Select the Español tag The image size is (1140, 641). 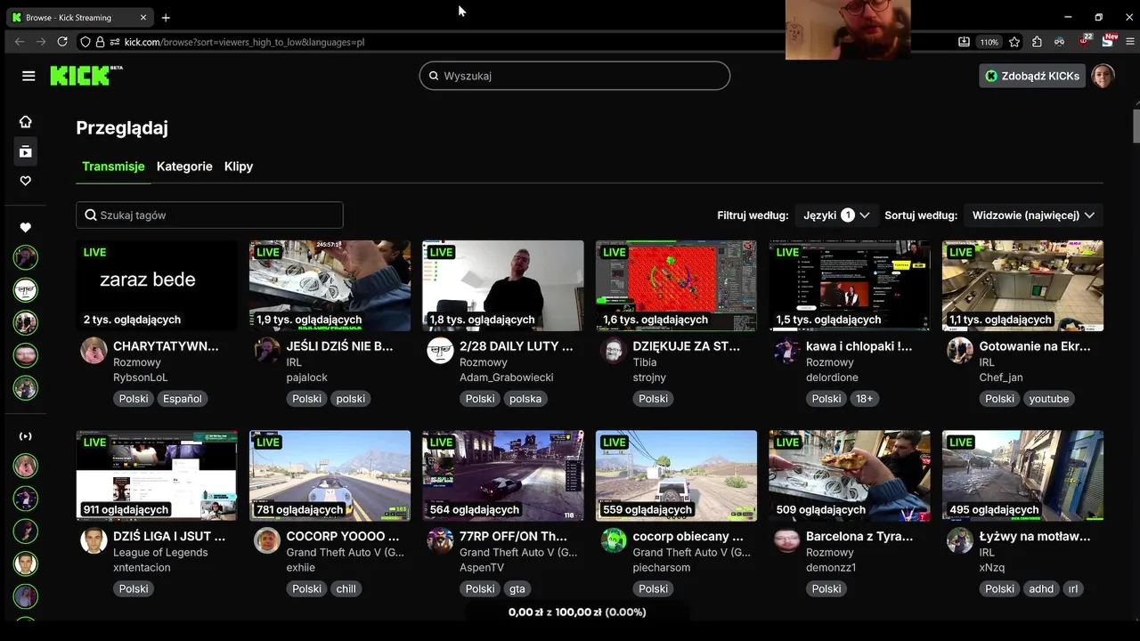click(x=183, y=399)
